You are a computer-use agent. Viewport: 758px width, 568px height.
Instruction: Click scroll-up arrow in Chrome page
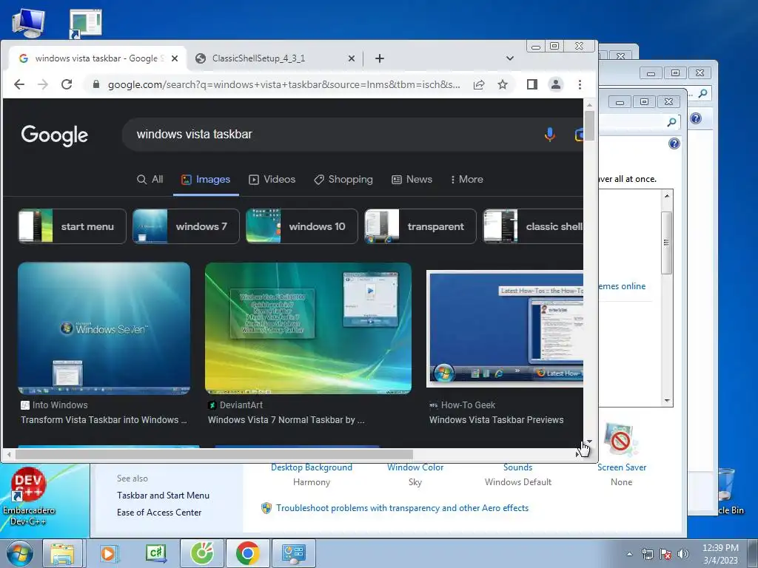click(589, 105)
